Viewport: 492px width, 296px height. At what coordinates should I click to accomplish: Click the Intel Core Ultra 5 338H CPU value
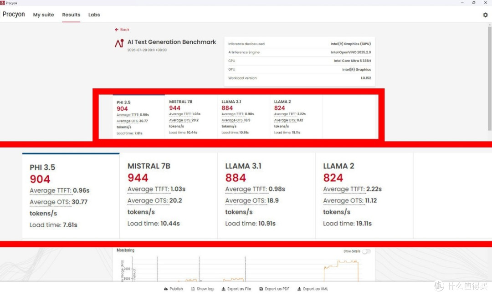click(x=352, y=61)
